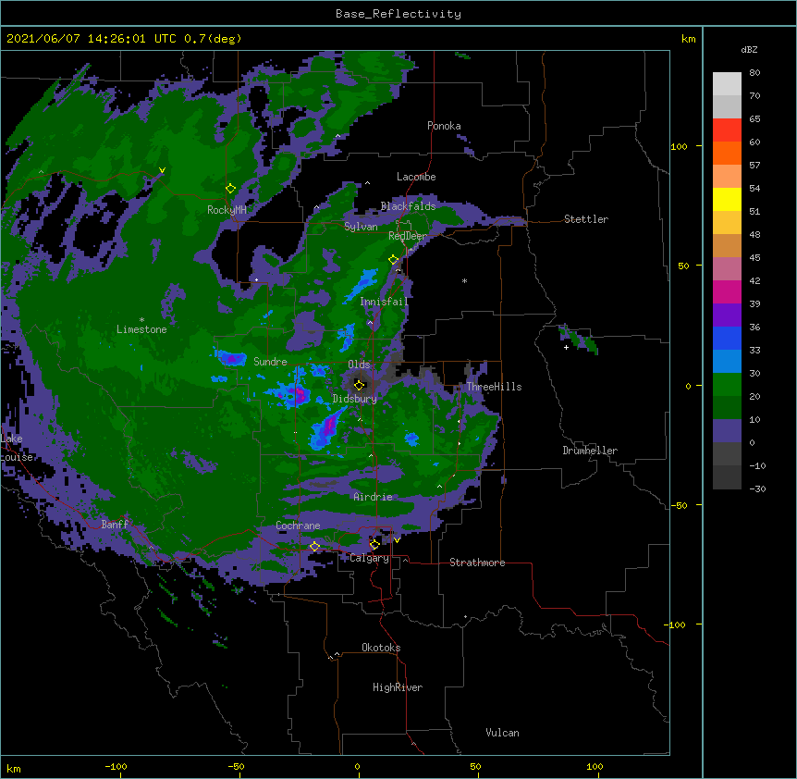Viewport: 797px width, 779px height.
Task: Click the yellow marker above Calgary
Action: 374,545
